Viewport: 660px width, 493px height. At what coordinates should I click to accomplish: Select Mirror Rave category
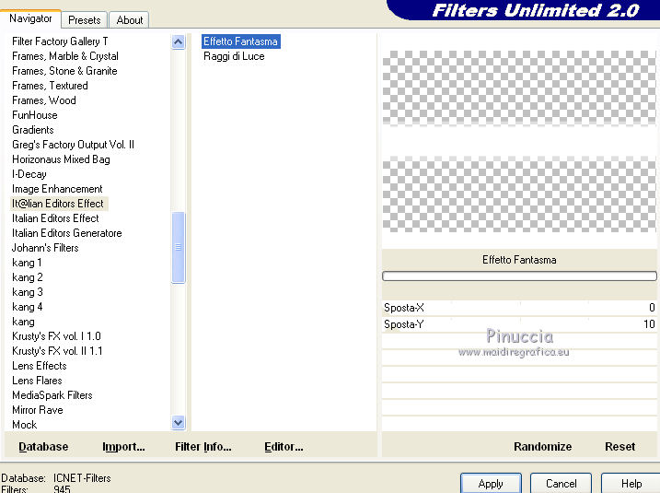click(x=38, y=410)
